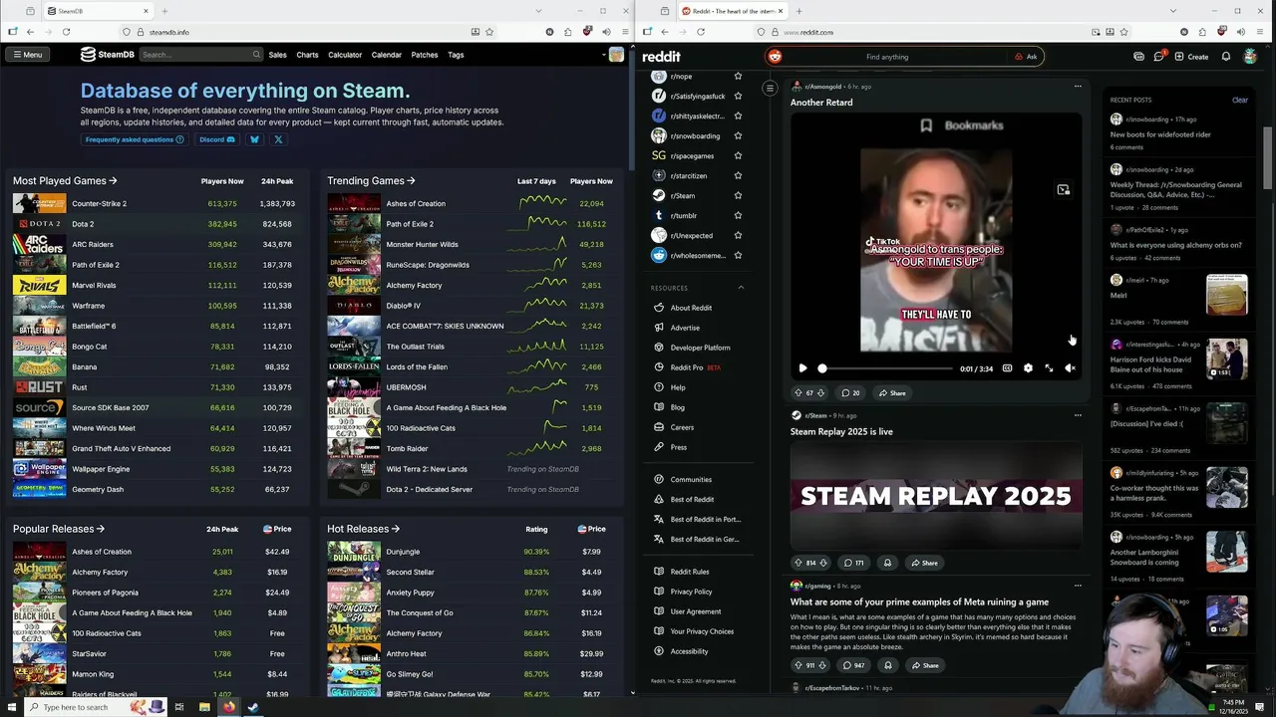Open the Calculator page on SteamDB
The height and width of the screenshot is (717, 1276).
click(345, 55)
